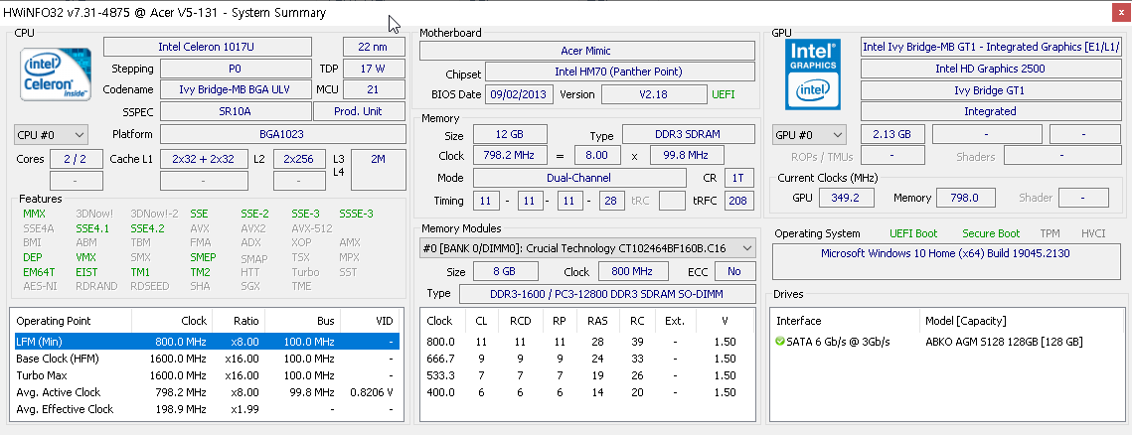Screen dimensions: 1132x435
Task: Click the ECC No field
Action: click(734, 271)
